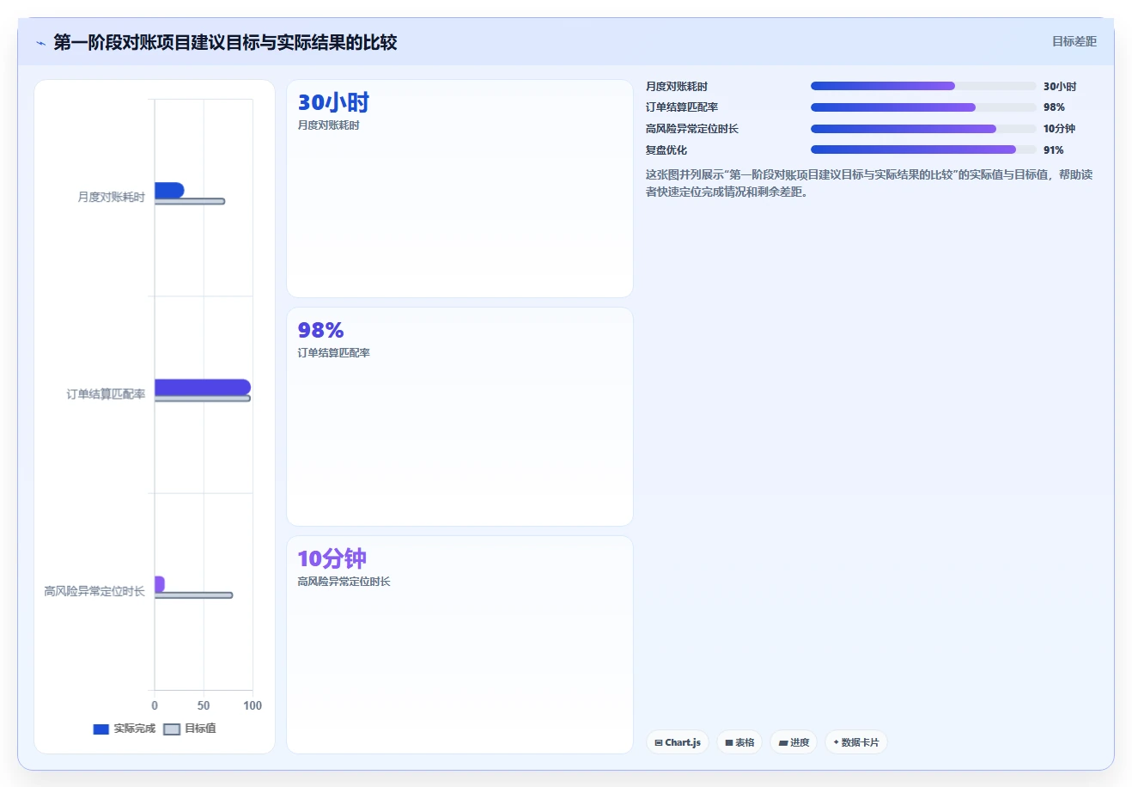
Task: Click the grey 订单结算匹配率 target bar
Action: point(203,398)
